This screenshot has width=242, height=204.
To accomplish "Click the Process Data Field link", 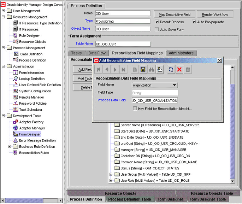I will click(112, 100).
